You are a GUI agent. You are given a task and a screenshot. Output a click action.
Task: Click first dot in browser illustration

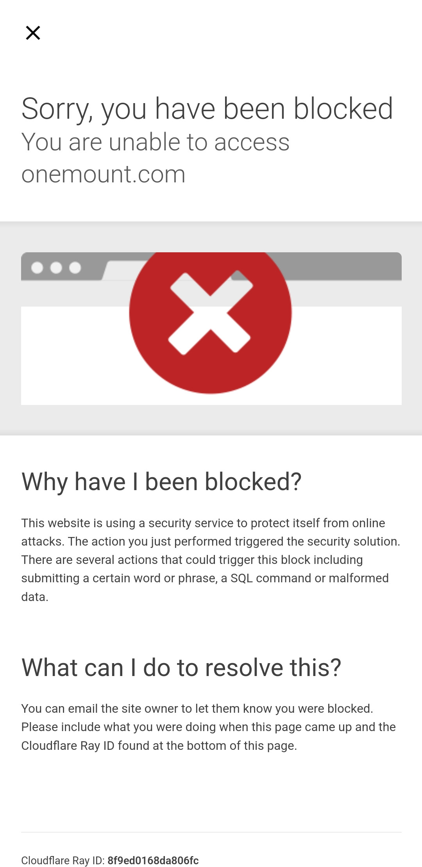coord(37,268)
